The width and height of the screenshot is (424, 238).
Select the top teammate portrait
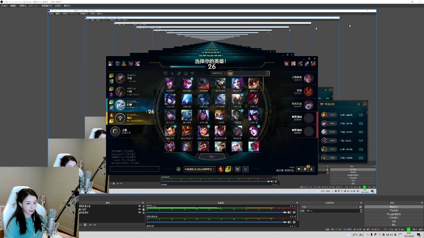[120, 78]
